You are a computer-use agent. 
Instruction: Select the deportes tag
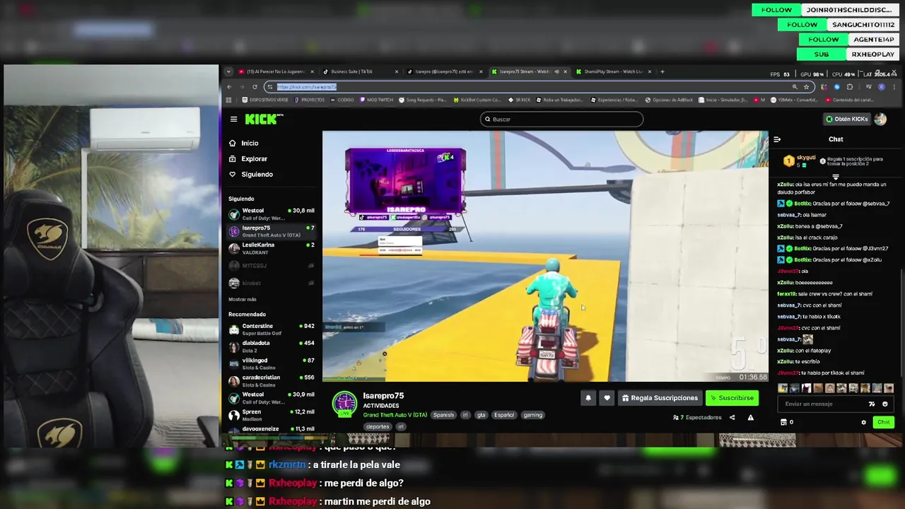[x=378, y=427]
